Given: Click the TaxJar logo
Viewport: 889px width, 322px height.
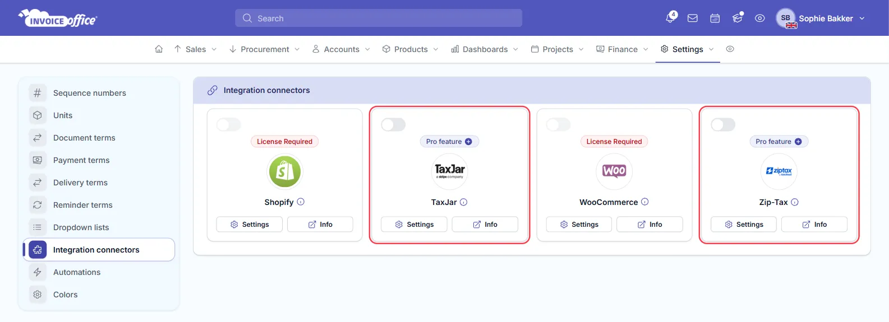Looking at the screenshot, I should [x=450, y=171].
